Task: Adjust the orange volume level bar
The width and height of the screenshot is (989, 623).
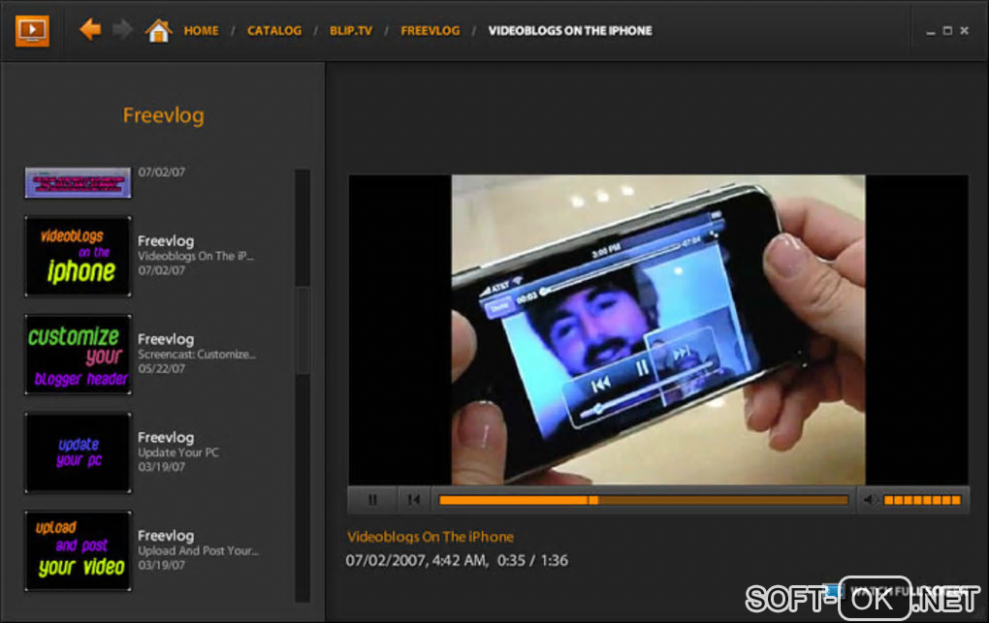Action: tap(922, 500)
